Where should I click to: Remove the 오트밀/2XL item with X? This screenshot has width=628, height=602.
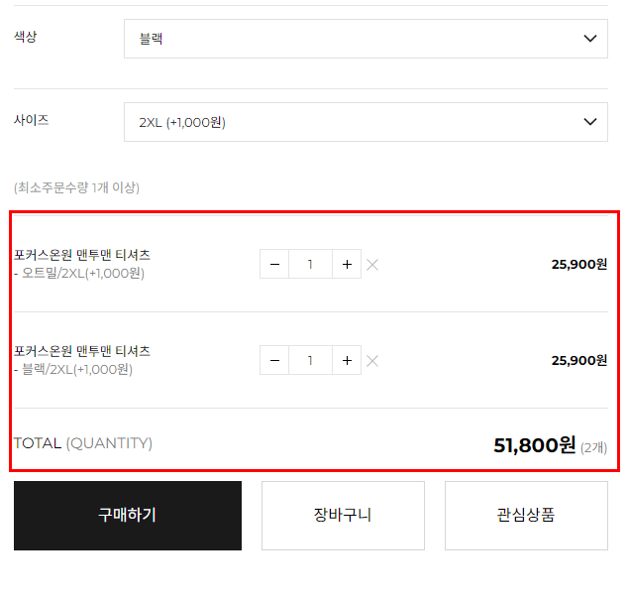(372, 265)
